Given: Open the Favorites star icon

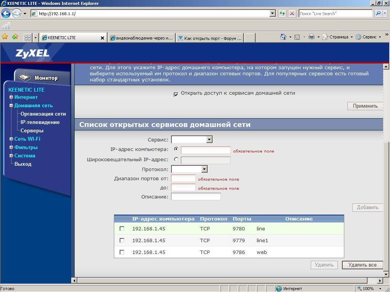Looking at the screenshot, I should [5, 37].
